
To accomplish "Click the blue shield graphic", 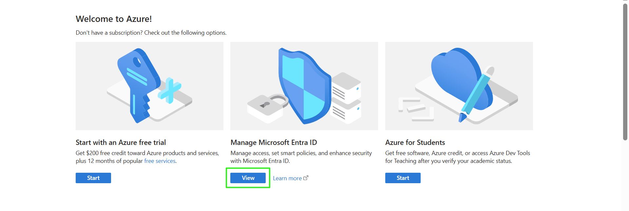I will point(303,87).
